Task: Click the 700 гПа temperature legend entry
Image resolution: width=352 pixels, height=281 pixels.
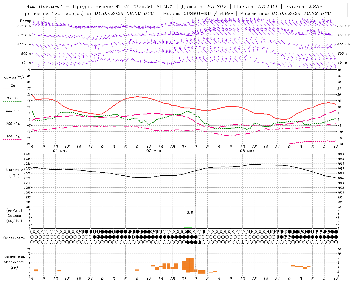Action: [13, 124]
